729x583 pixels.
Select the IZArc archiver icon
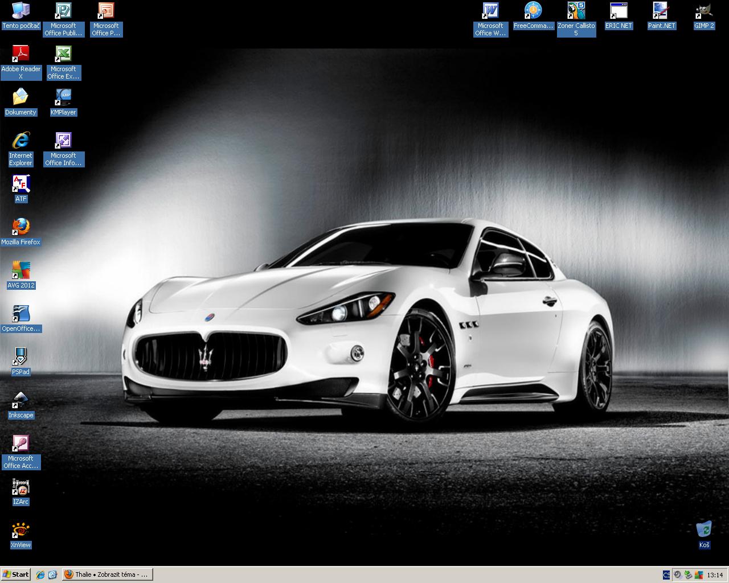21,487
